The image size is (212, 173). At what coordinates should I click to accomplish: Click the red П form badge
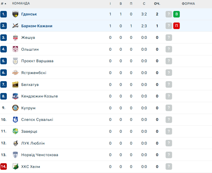[177, 26]
